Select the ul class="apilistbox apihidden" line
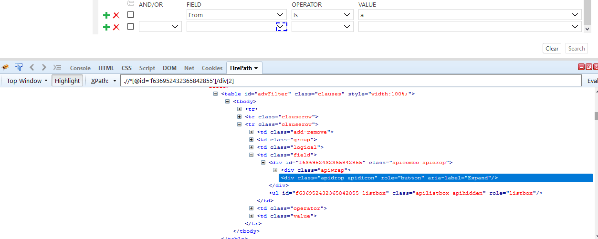Screen dimensions: 598x239 406,193
